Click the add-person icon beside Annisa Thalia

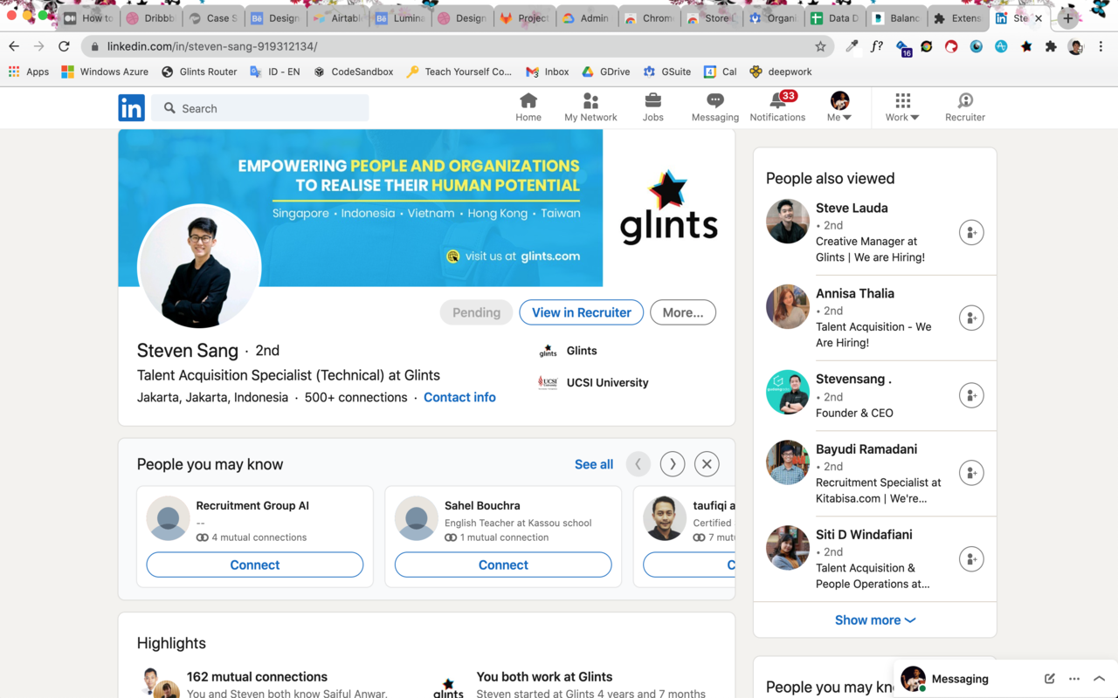click(x=971, y=318)
